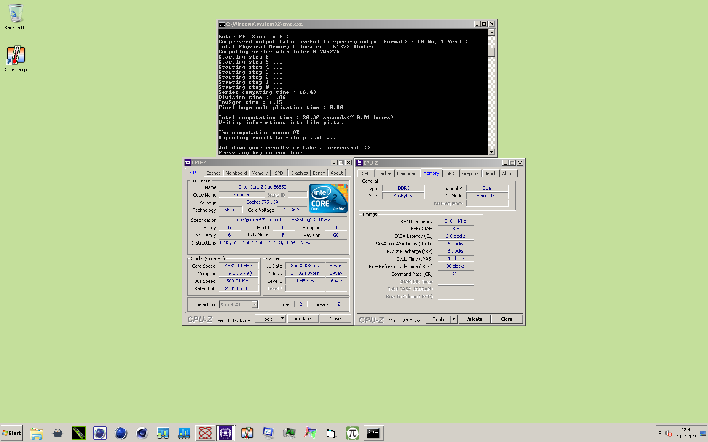Image resolution: width=708 pixels, height=442 pixels.
Task: Click the cmd.exe title bar icon
Action: (222, 24)
